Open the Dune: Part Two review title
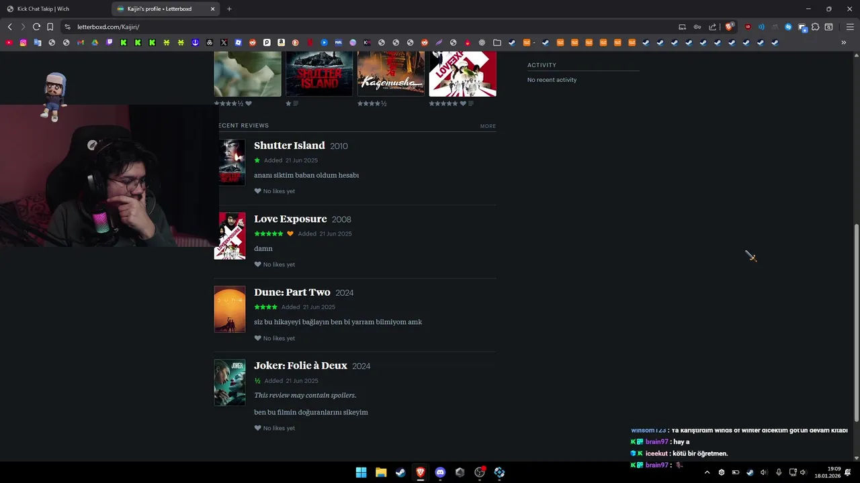The image size is (860, 483). 292,292
